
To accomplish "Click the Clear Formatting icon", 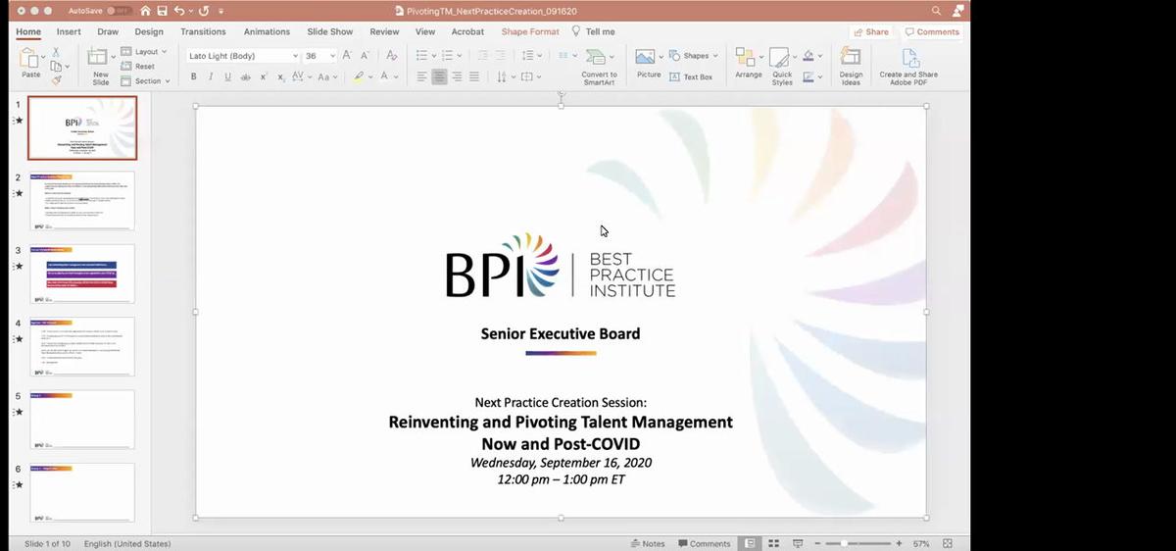I will coord(391,56).
